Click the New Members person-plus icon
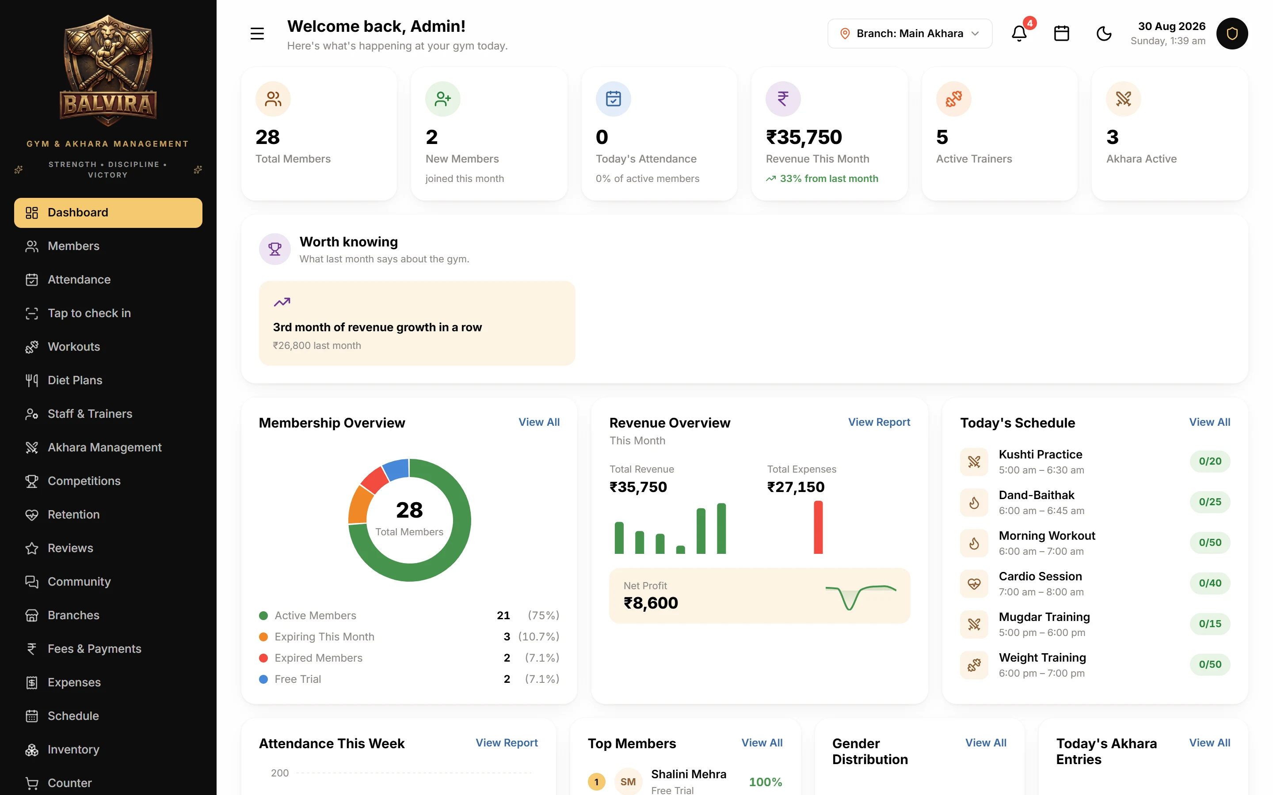The width and height of the screenshot is (1273, 795). pos(443,99)
